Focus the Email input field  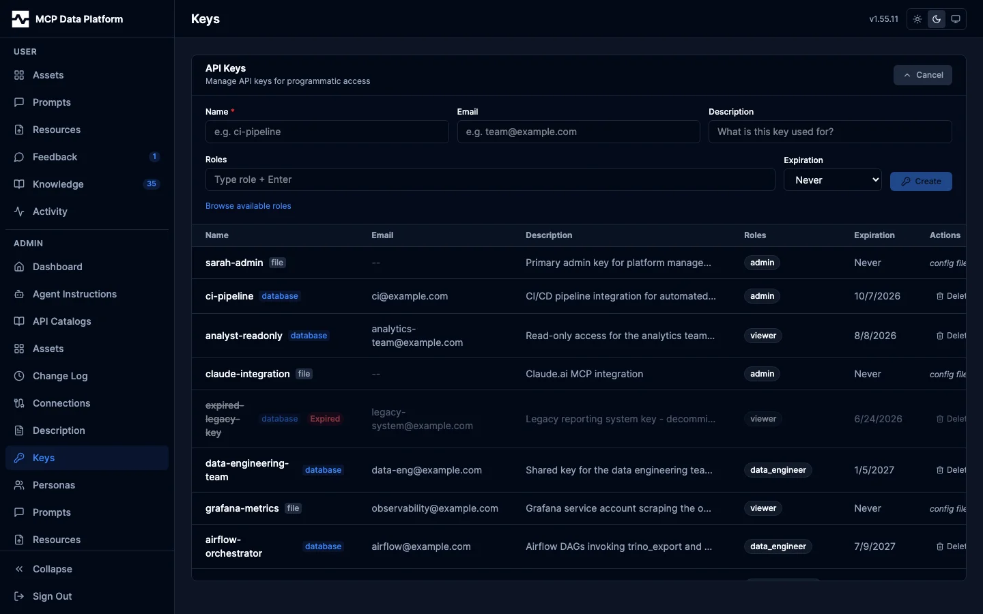pos(578,132)
